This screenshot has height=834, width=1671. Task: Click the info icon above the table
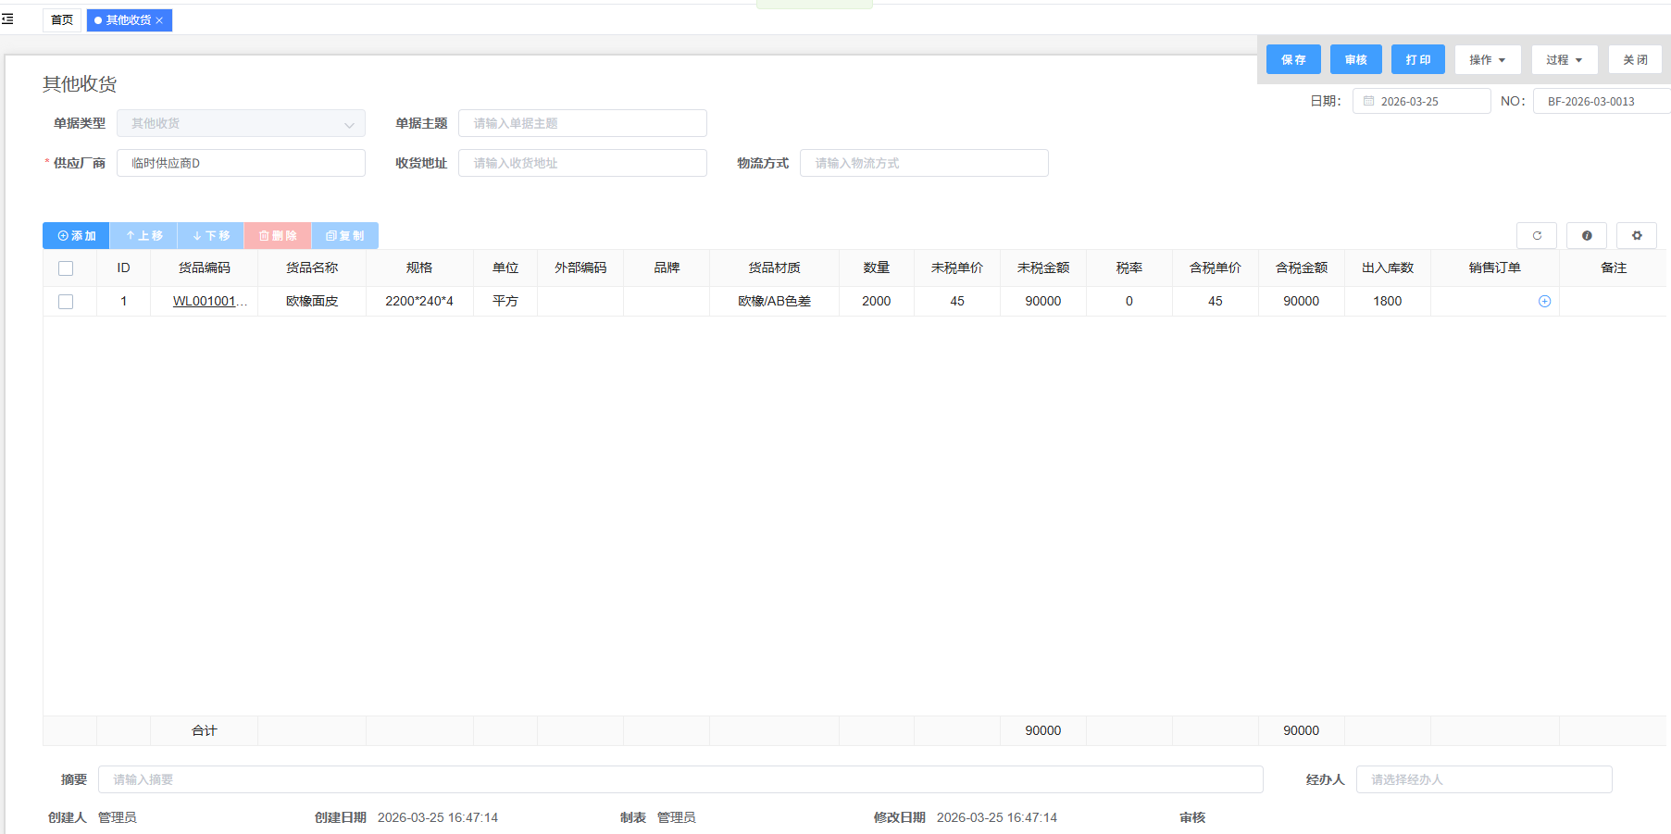point(1587,236)
